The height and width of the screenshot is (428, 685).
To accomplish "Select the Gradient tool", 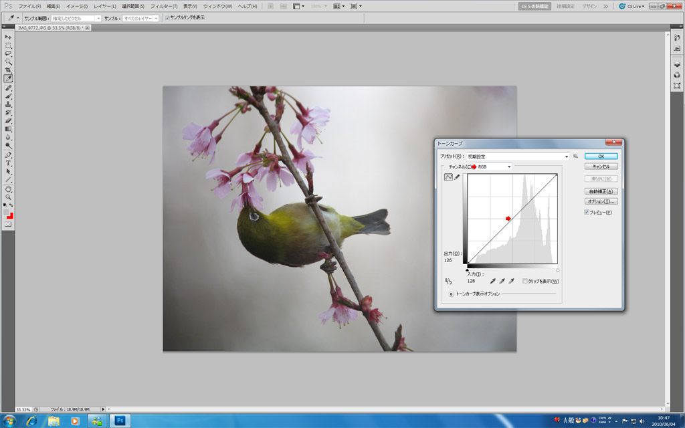I will click(9, 129).
